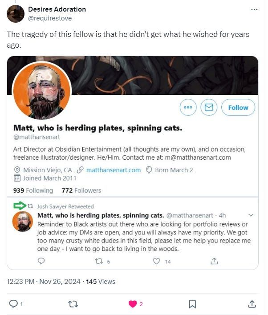This screenshot has width=268, height=315.
Task: Click the Desires Adoration avatar
Action: pos(16,14)
